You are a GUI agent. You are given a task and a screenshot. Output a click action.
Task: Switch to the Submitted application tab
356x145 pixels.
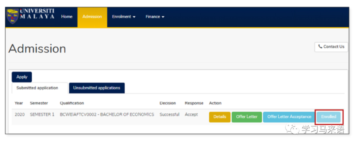point(37,88)
